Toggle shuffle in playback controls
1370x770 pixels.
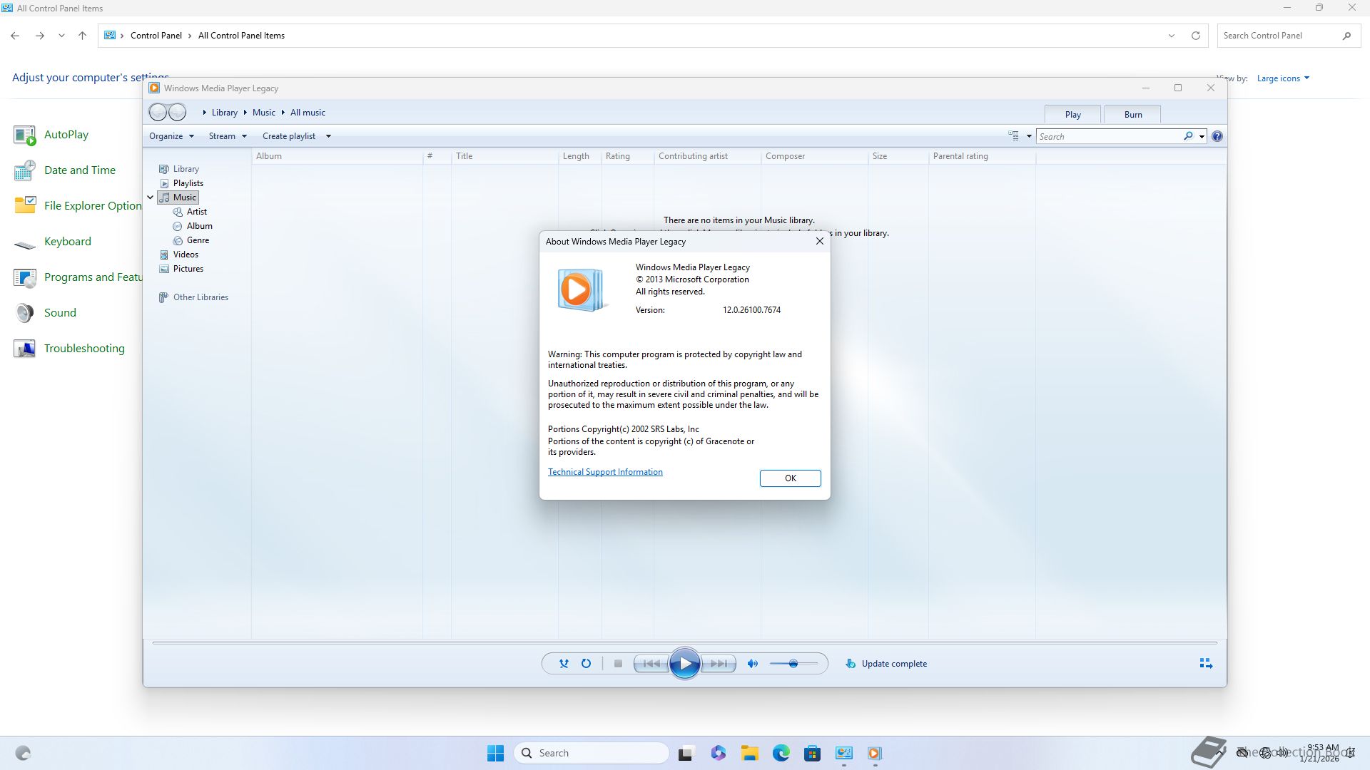coord(564,664)
